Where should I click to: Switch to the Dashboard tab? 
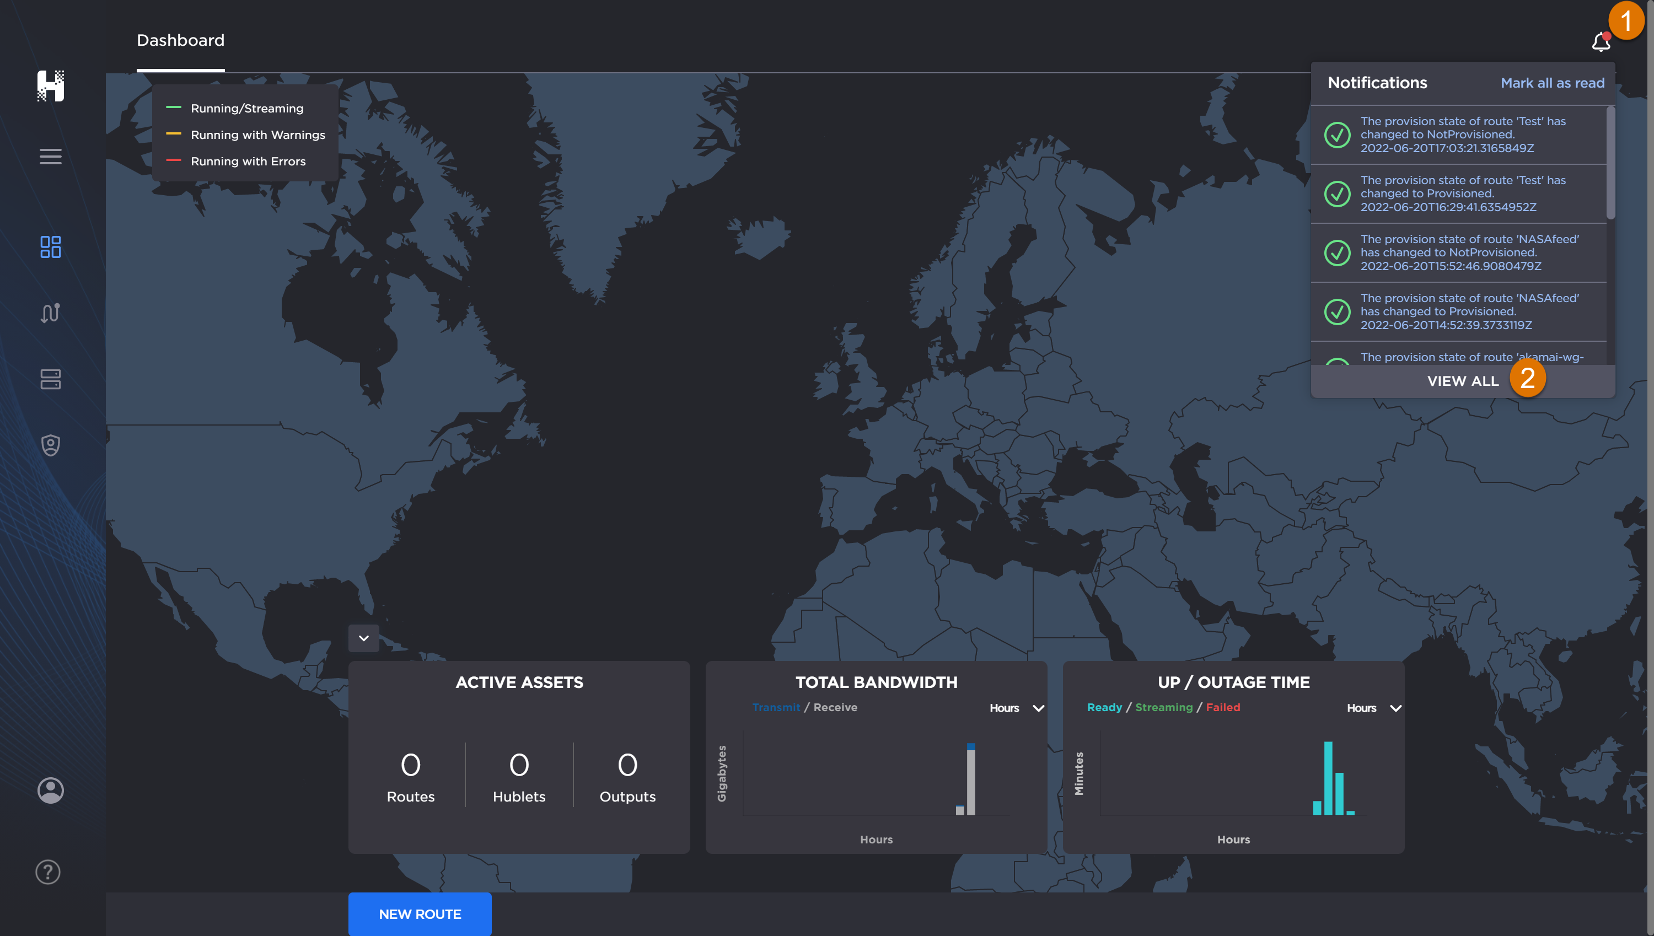(x=181, y=40)
